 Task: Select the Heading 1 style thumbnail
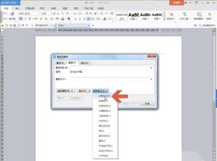(134, 16)
